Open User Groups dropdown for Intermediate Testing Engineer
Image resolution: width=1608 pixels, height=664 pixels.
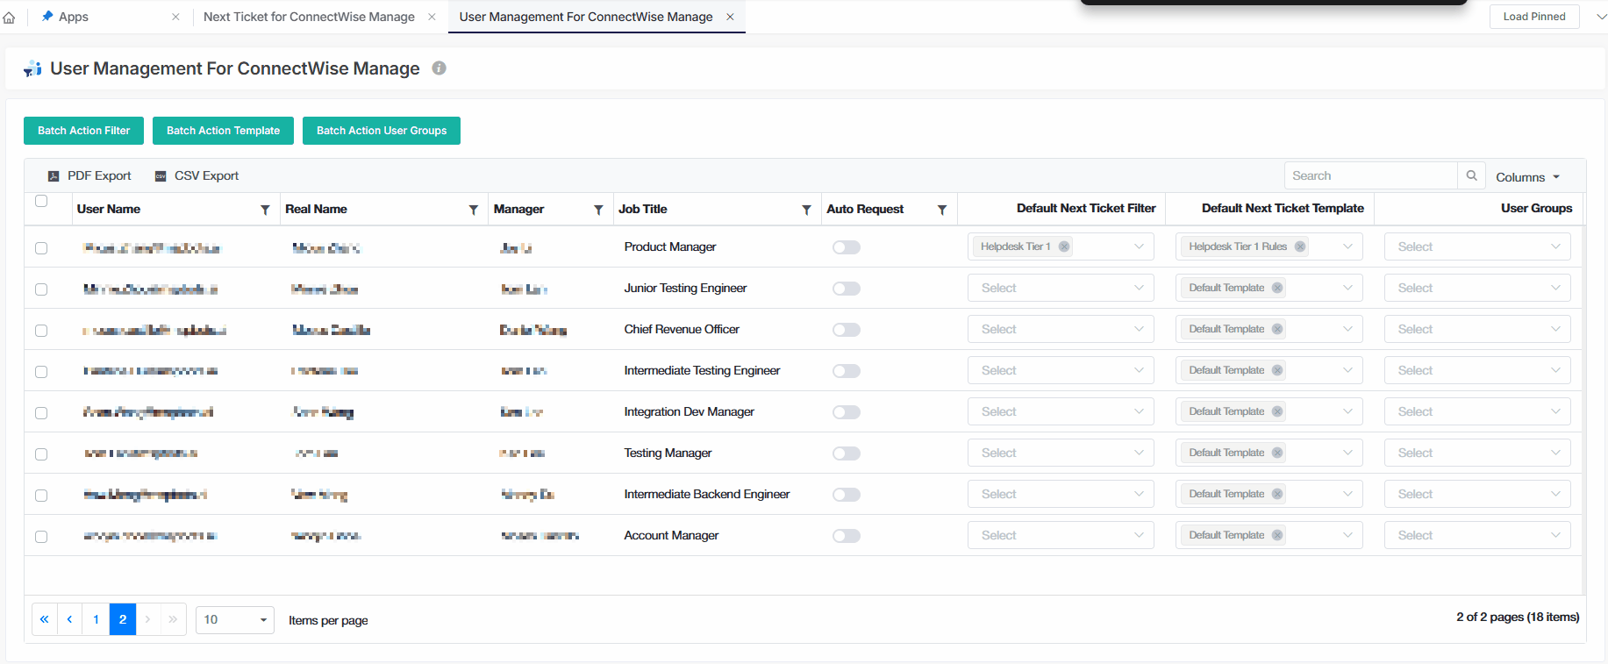(1477, 370)
